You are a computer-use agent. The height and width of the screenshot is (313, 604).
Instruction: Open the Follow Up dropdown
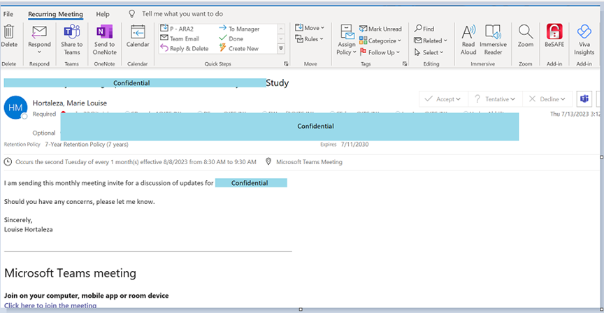(x=380, y=52)
